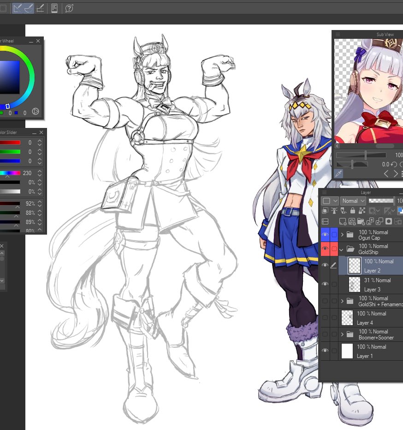This screenshot has height=430, width=403.
Task: Pick a shade in the color wheel square
Action: (10, 77)
